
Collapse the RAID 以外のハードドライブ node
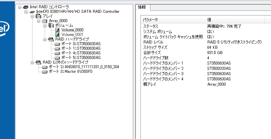pos(32,63)
